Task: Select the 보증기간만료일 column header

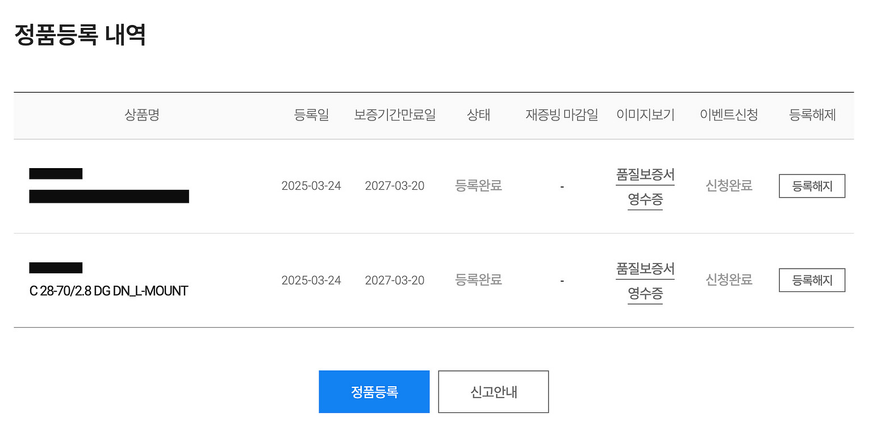Action: [395, 115]
